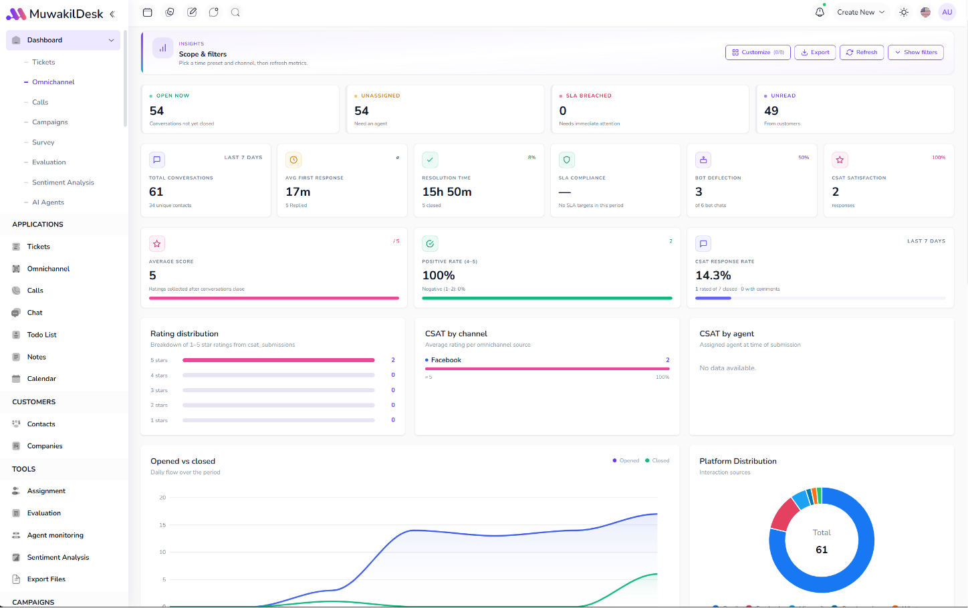This screenshot has width=968, height=608.
Task: Click the sidebar vertical scrollbar
Action: 125,78
